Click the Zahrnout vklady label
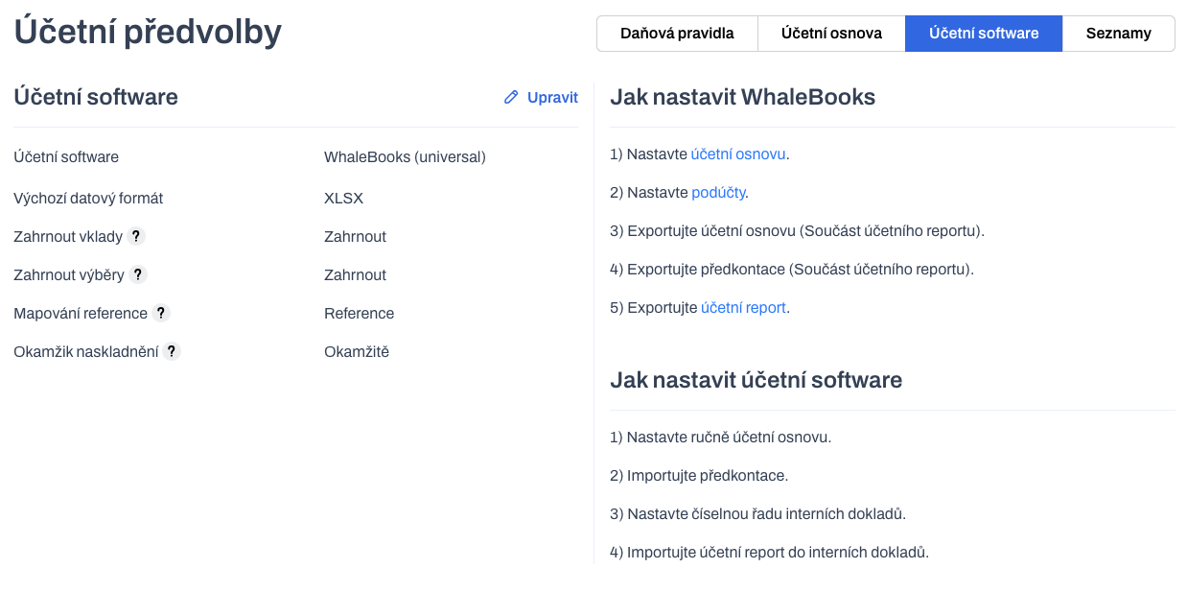 click(x=68, y=236)
